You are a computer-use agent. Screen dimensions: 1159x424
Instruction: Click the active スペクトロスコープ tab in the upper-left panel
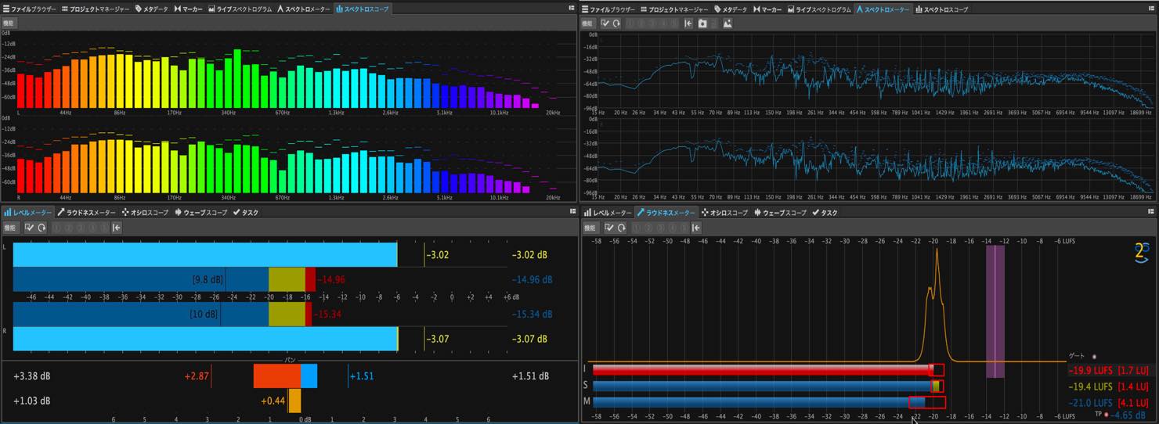(x=362, y=9)
